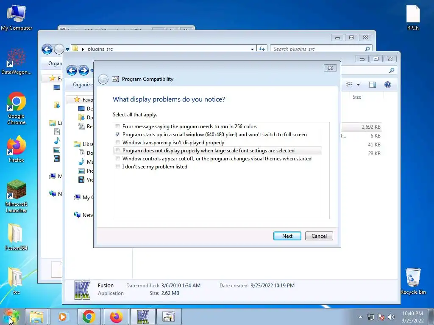Click the taskbar clock showing 10:40 PM
The height and width of the screenshot is (325, 434).
(x=412, y=317)
